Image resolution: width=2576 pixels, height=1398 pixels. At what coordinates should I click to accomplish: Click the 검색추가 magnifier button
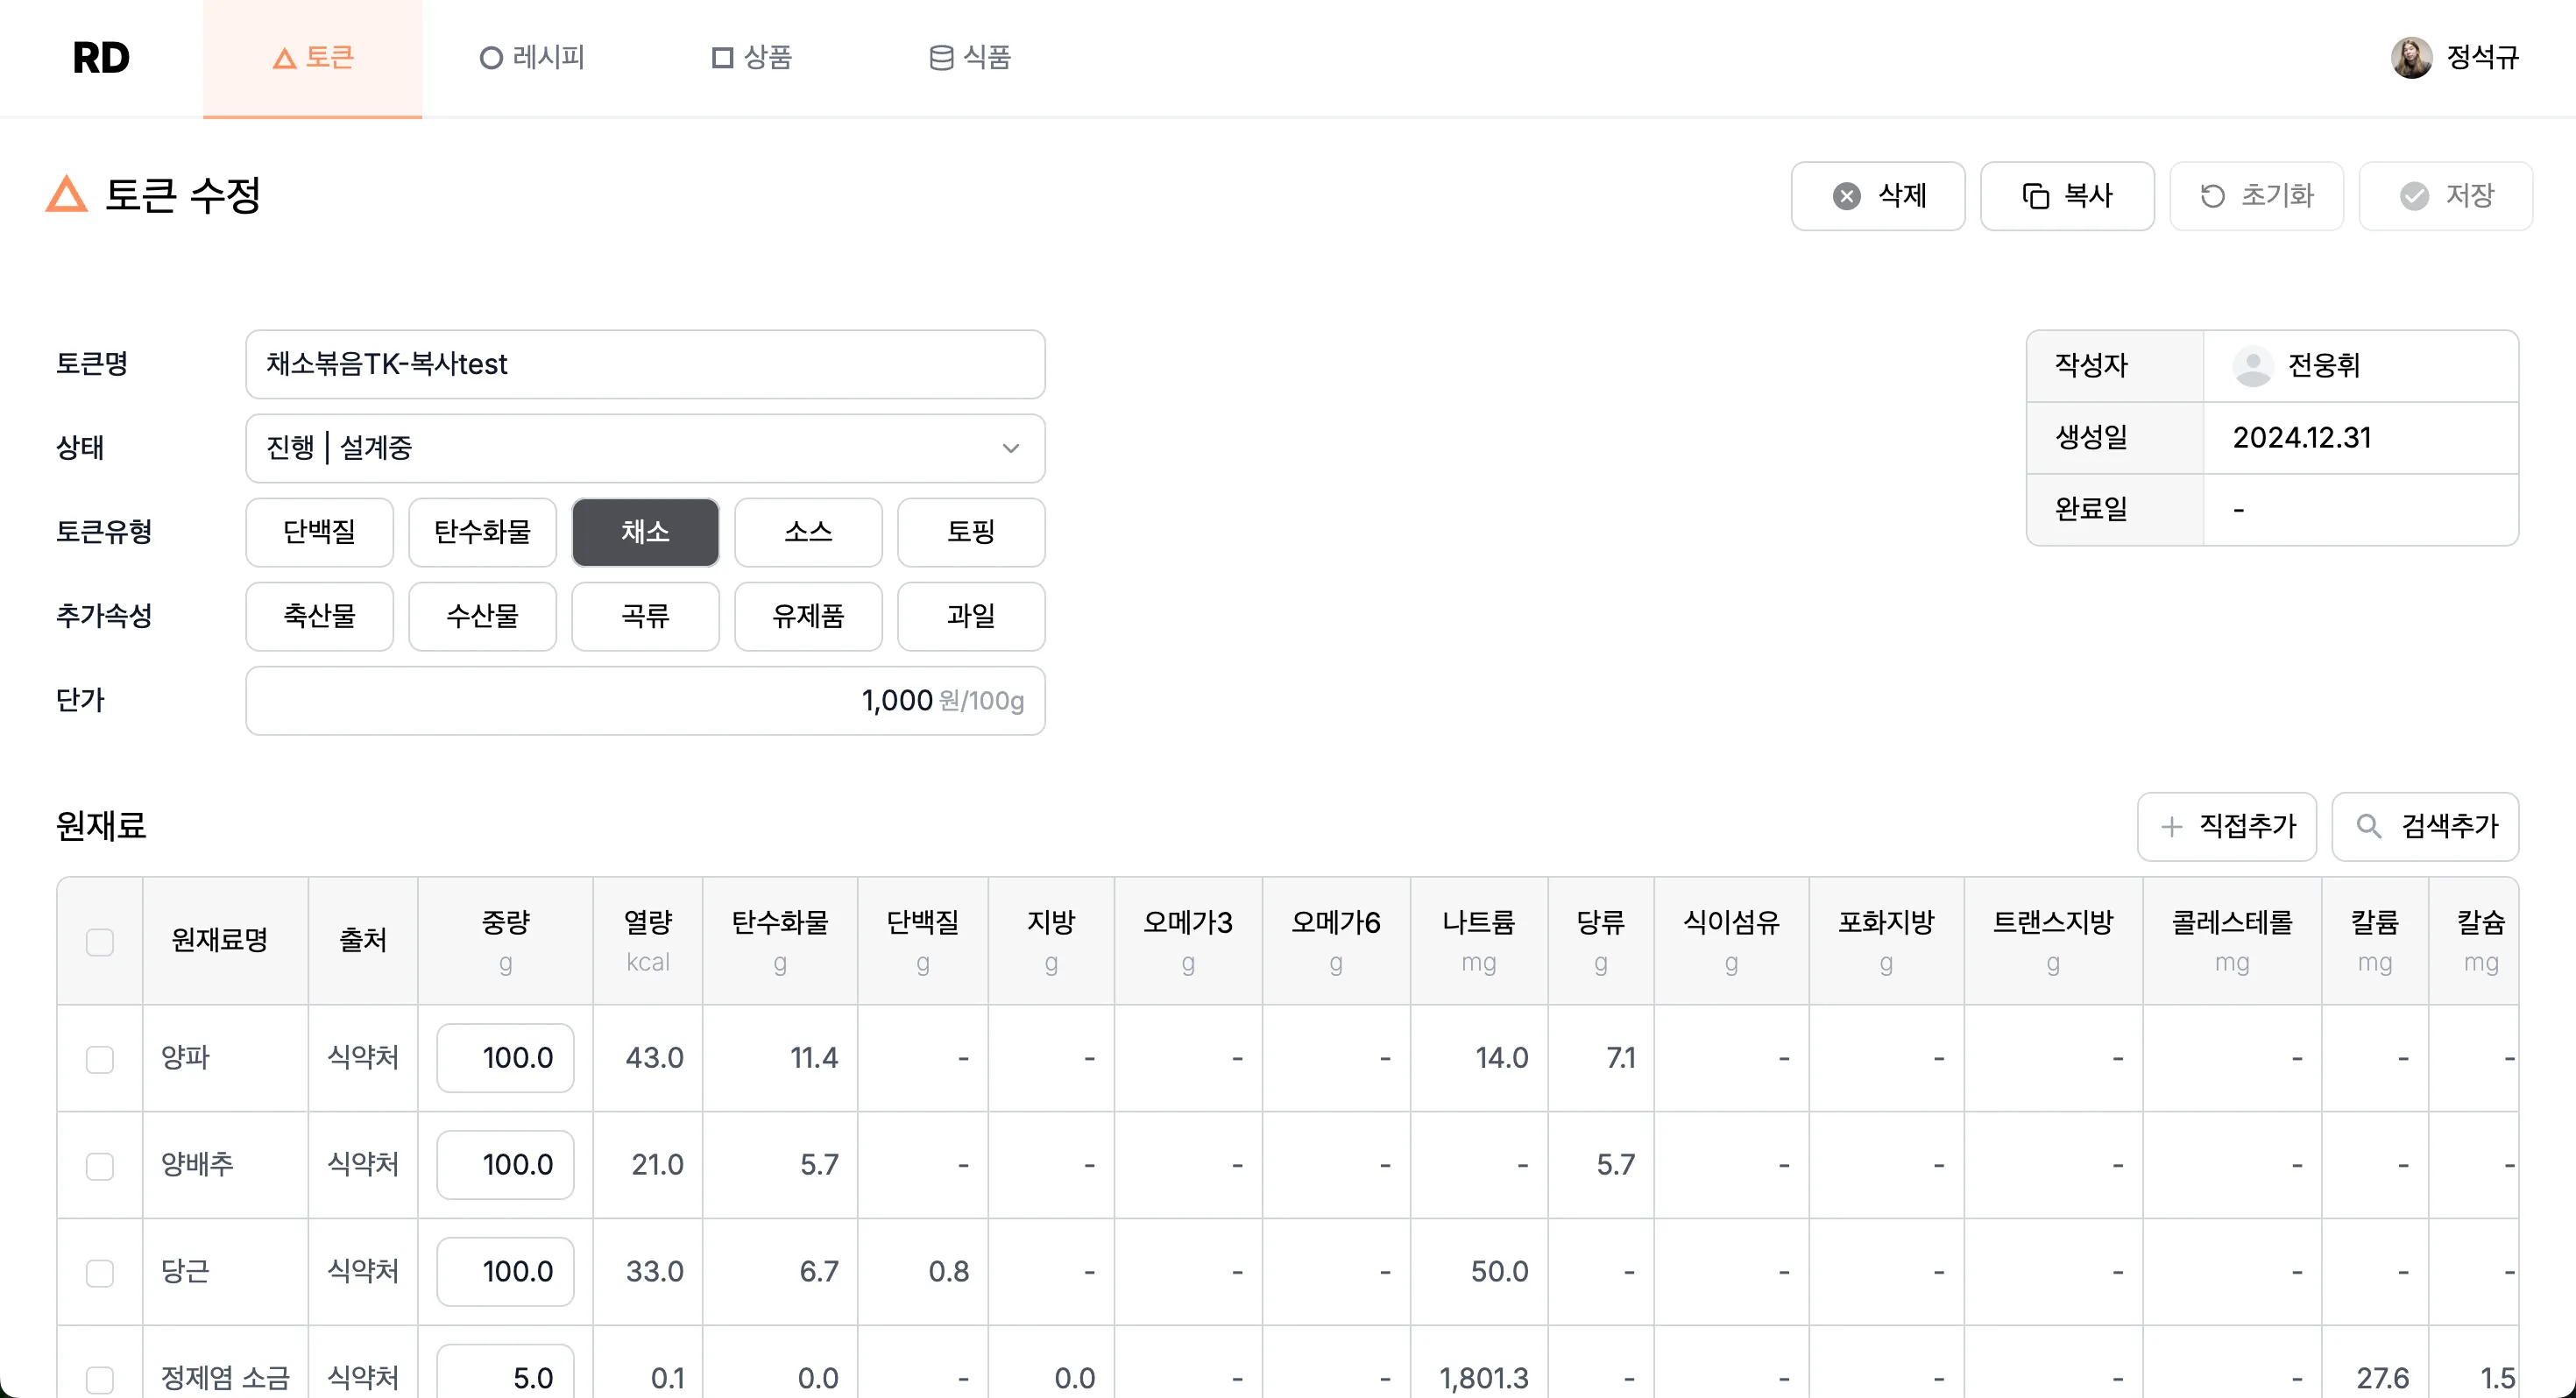click(x=2424, y=826)
